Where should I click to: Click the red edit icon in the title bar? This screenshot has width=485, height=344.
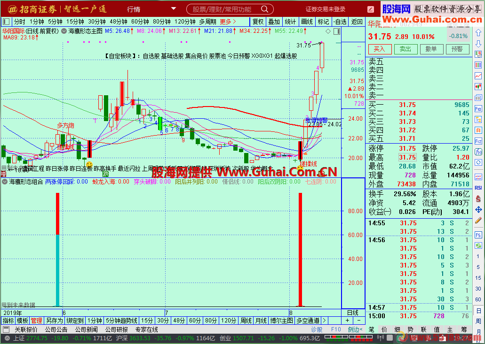click(371, 9)
